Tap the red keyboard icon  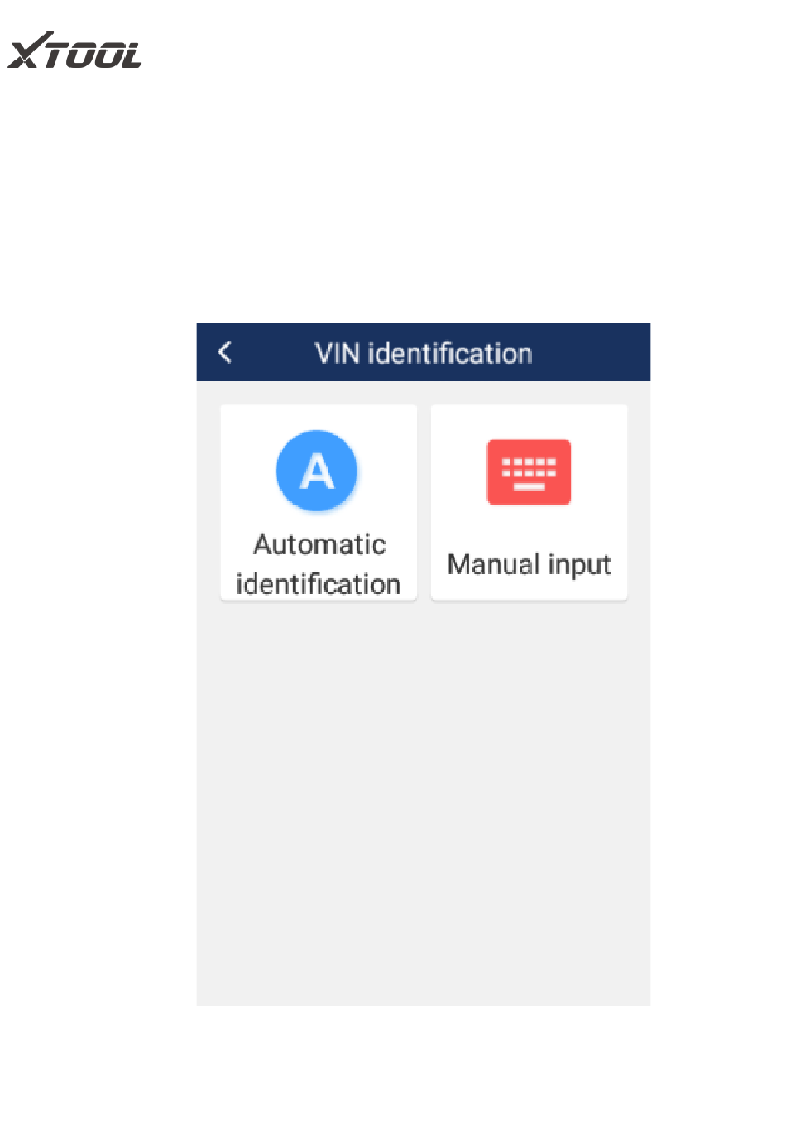click(529, 472)
